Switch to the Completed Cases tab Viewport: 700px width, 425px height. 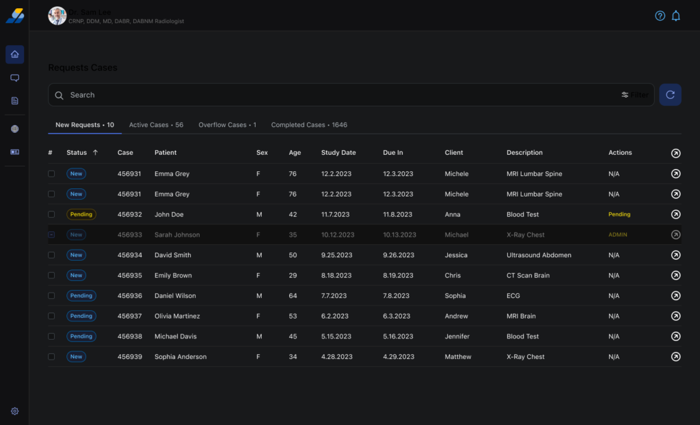pyautogui.click(x=309, y=125)
